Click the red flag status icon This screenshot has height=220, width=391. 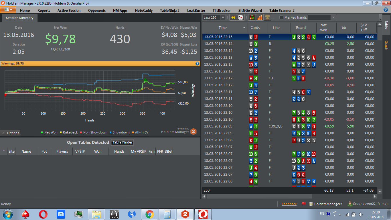tap(304, 204)
